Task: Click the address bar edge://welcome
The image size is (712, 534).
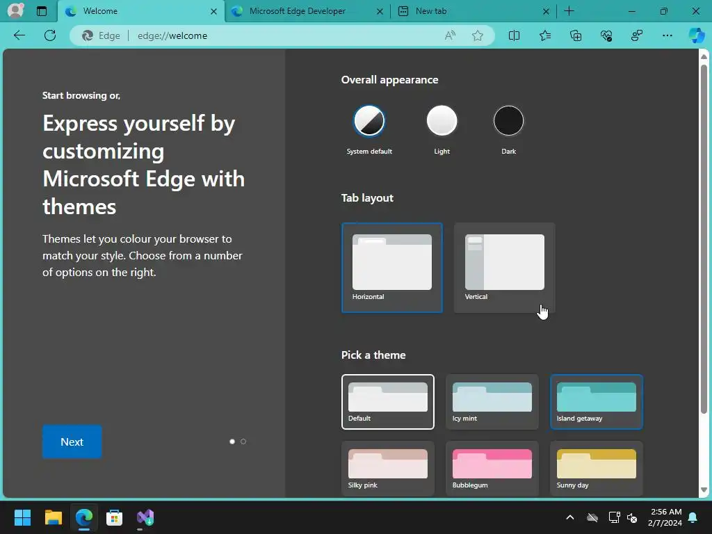Action: tap(282, 35)
